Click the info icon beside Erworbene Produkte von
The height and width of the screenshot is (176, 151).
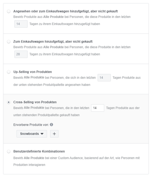pyautogui.click(x=51, y=125)
